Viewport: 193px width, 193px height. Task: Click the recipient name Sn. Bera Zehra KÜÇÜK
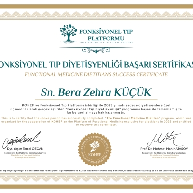click(96, 92)
